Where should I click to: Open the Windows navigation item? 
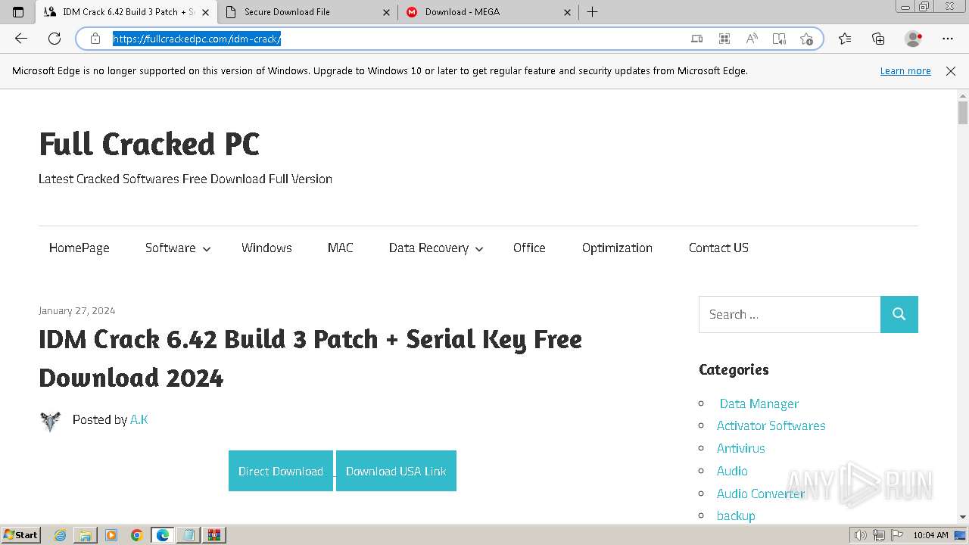coord(266,248)
